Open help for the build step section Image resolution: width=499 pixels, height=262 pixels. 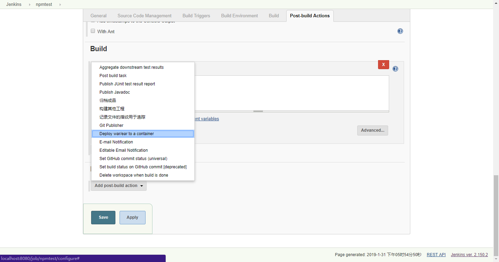[395, 69]
